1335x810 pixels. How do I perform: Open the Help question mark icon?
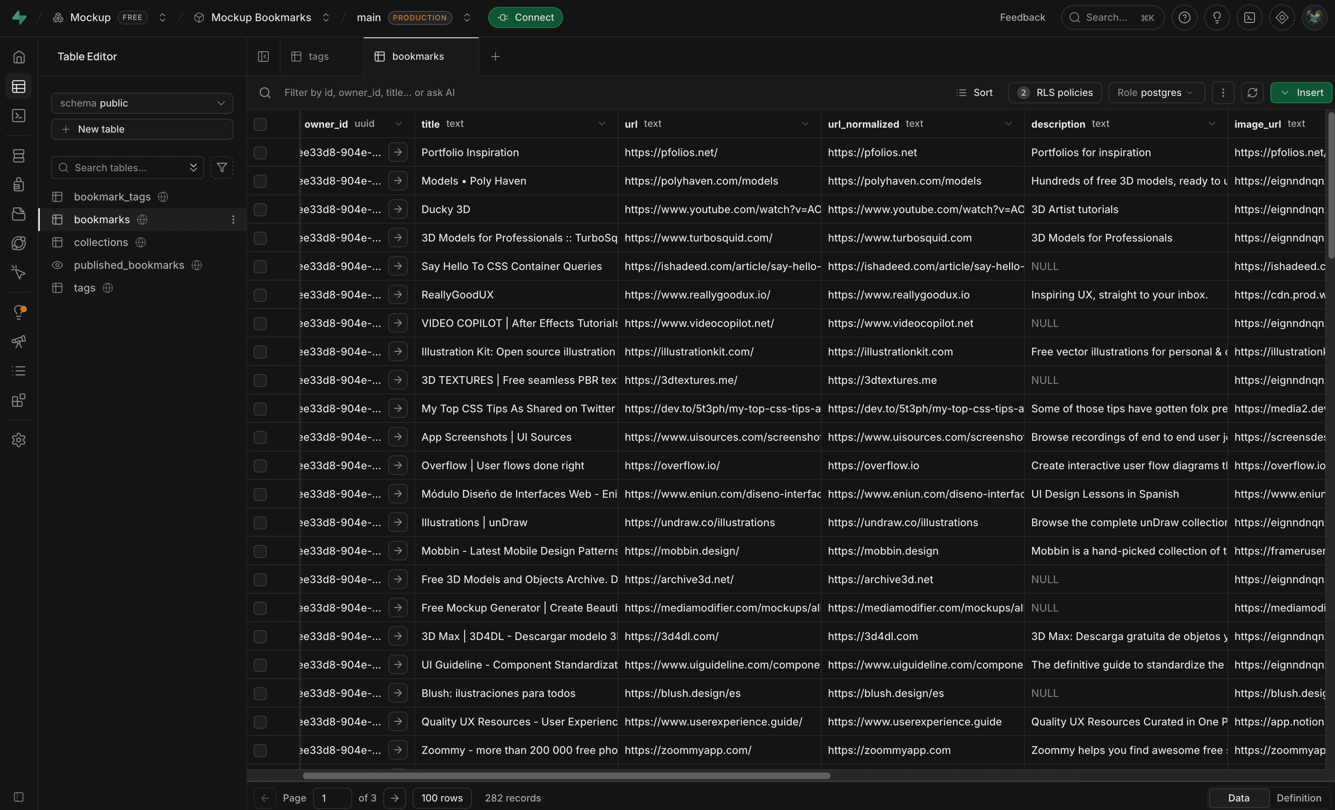click(1184, 17)
